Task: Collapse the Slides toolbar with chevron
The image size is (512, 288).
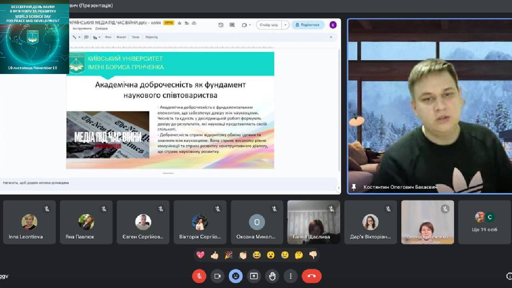Action: tap(331, 37)
